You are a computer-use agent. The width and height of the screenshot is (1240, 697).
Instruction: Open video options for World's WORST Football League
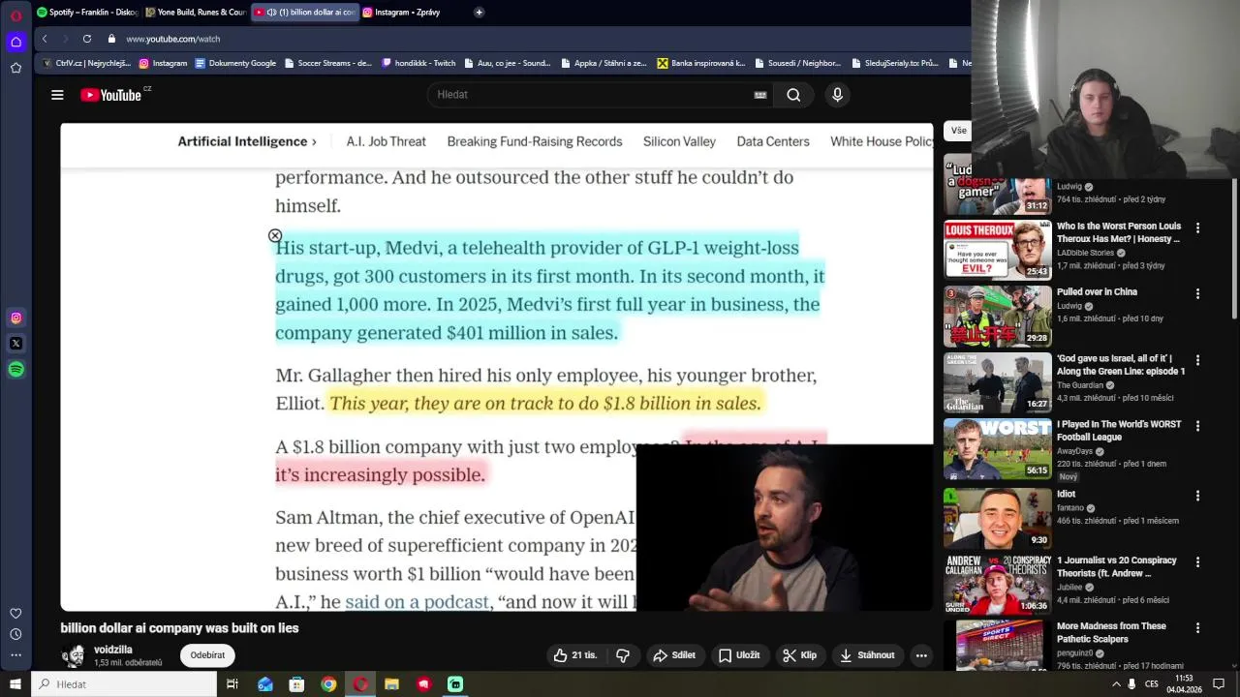(1197, 426)
